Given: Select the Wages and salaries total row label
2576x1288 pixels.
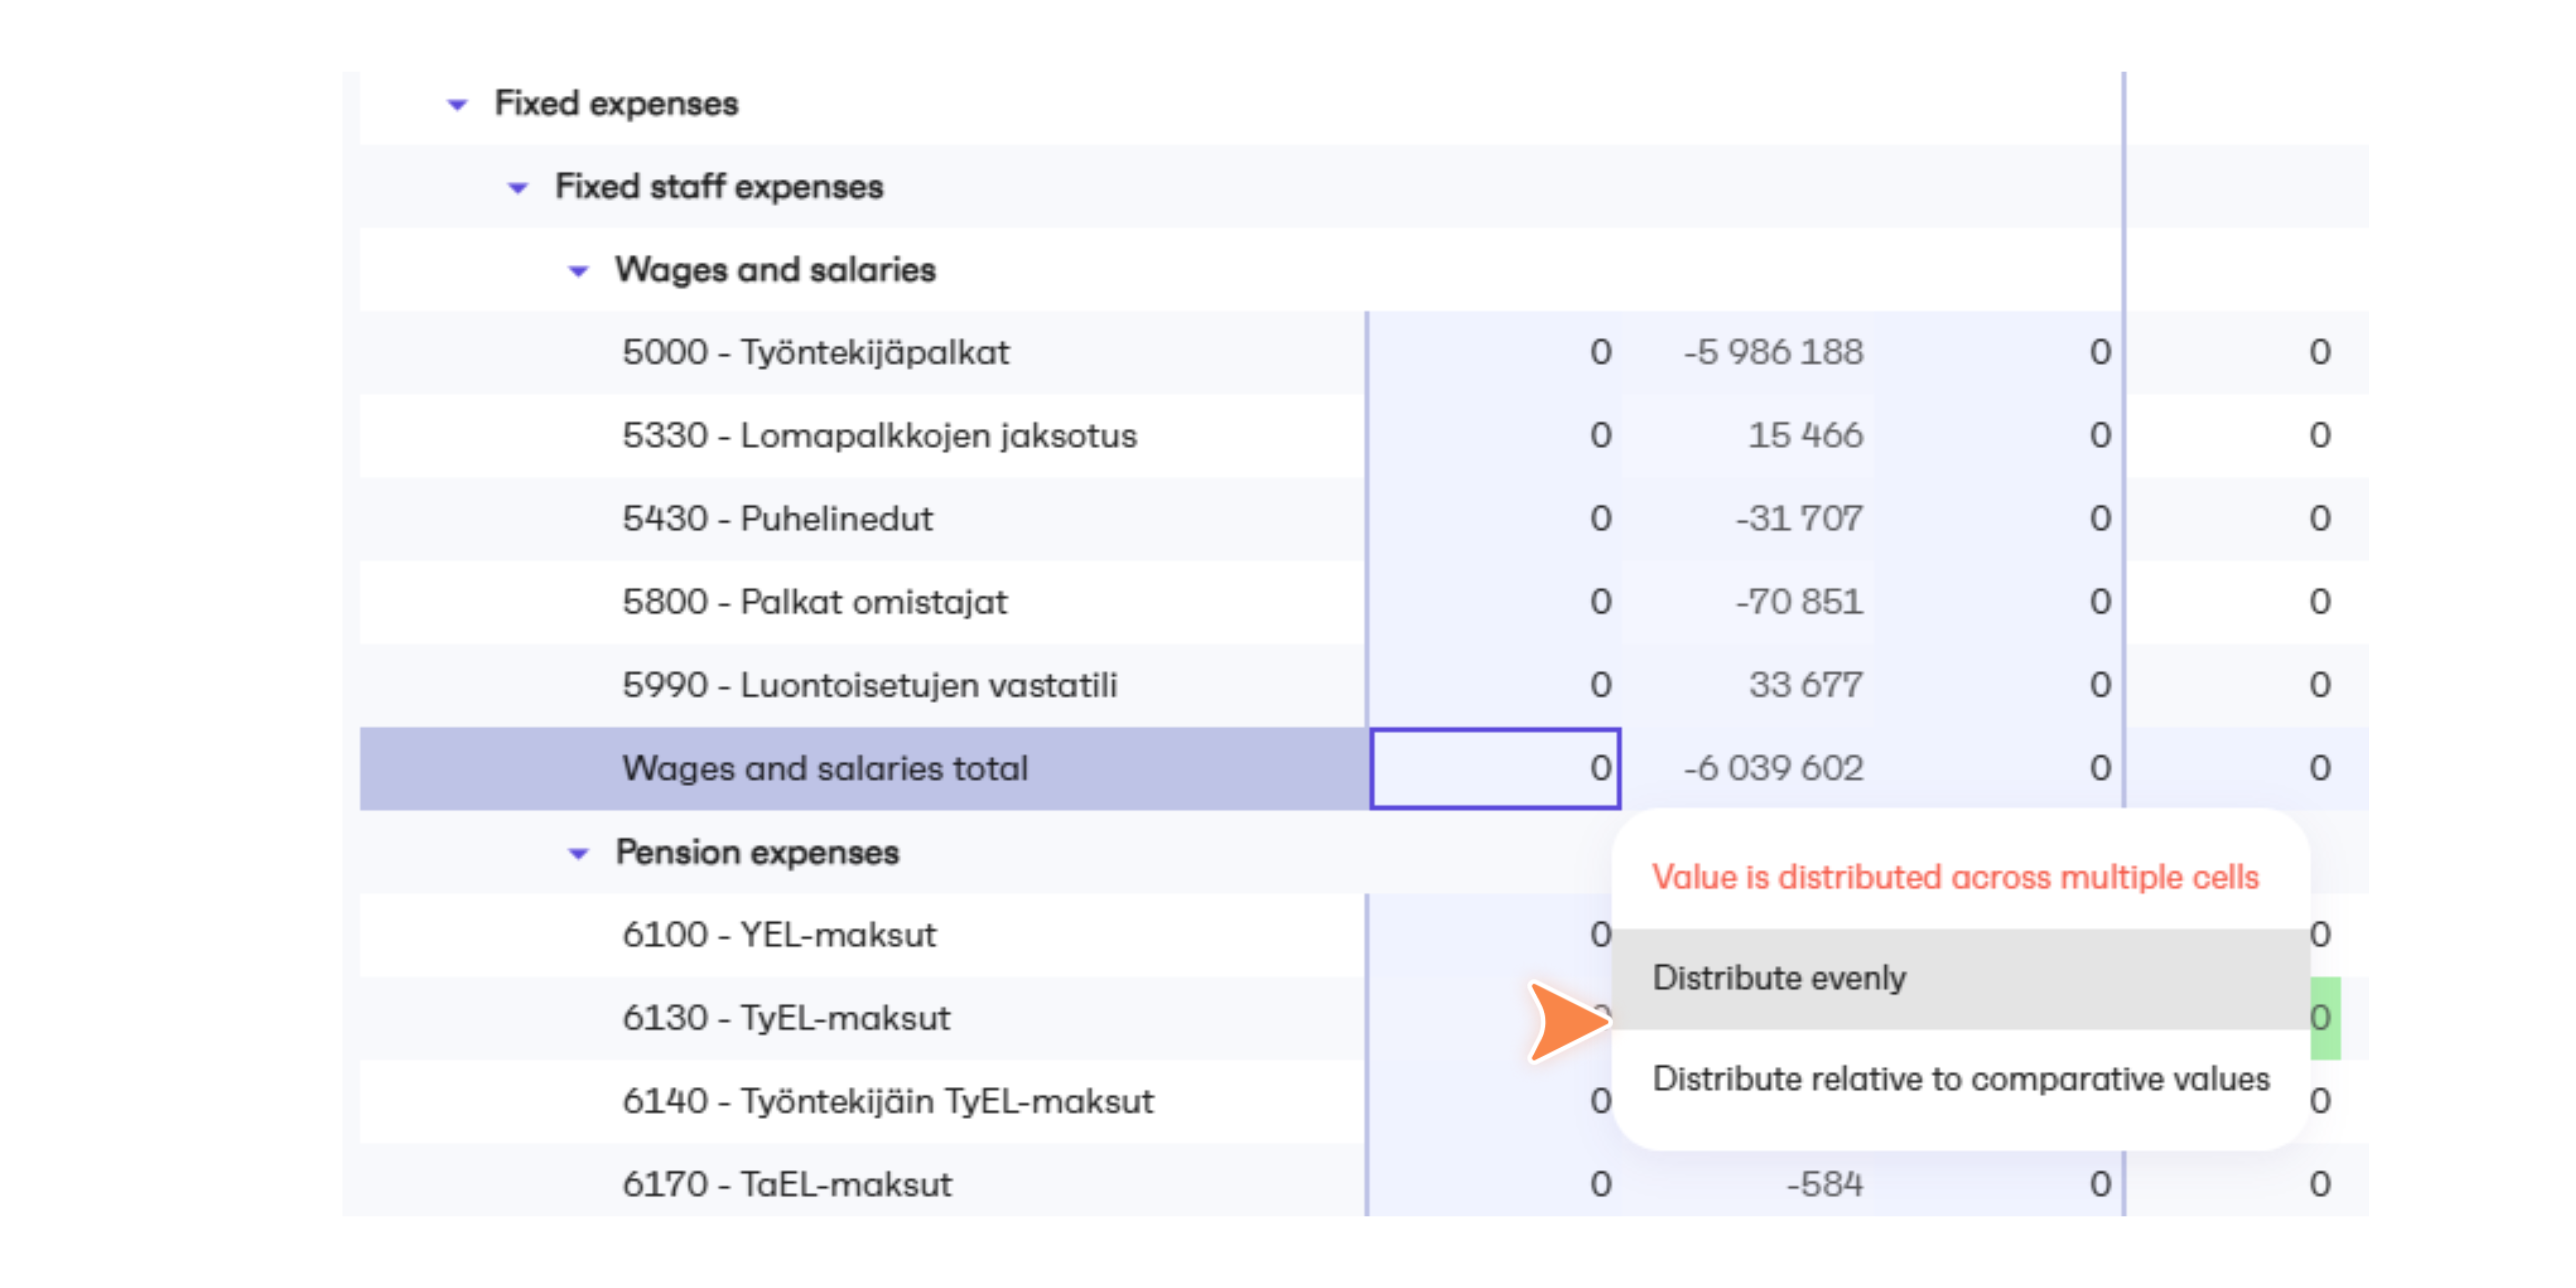Looking at the screenshot, I should coord(825,768).
